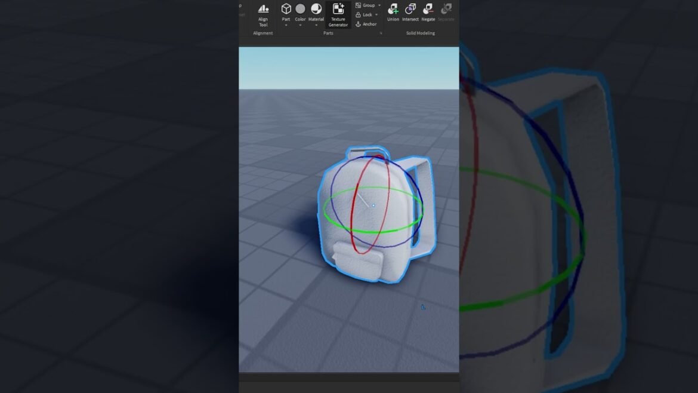The width and height of the screenshot is (698, 393).
Task: Open the Group dropdown arrow
Action: click(379, 5)
